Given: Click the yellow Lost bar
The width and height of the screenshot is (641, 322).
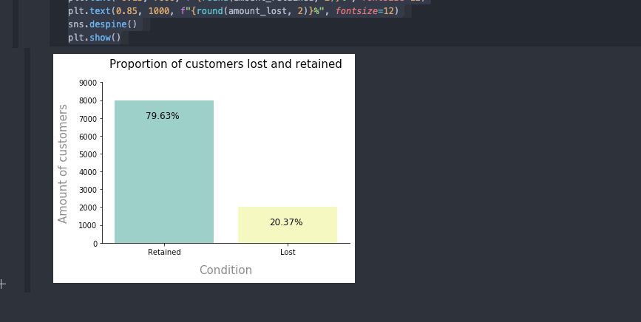Looking at the screenshot, I should tap(288, 225).
